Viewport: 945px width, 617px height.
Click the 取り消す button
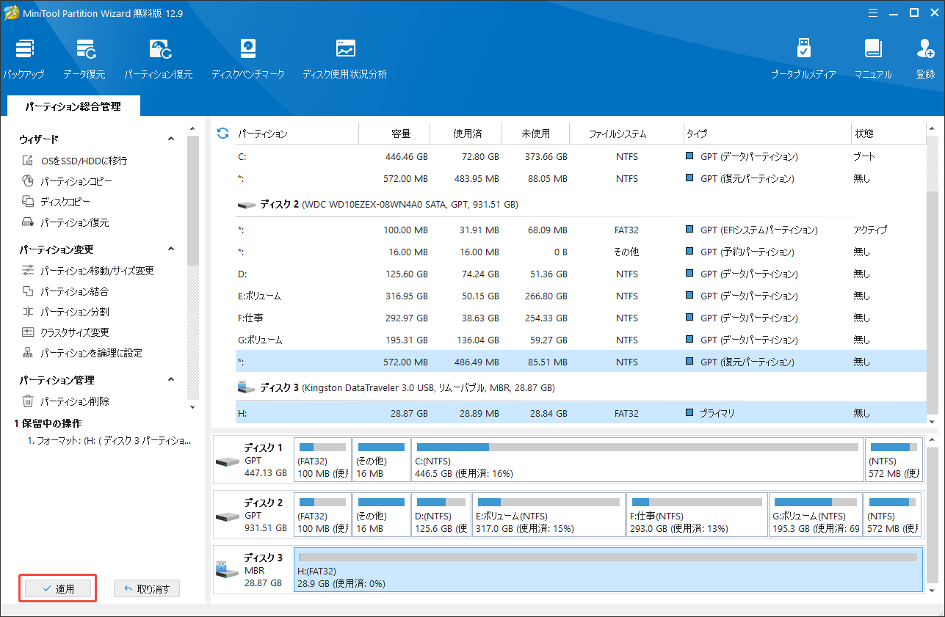(147, 589)
